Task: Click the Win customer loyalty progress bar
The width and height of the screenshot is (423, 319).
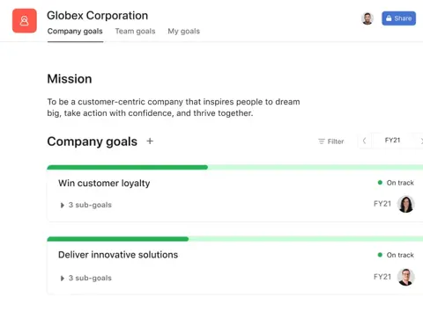Action: click(x=235, y=167)
